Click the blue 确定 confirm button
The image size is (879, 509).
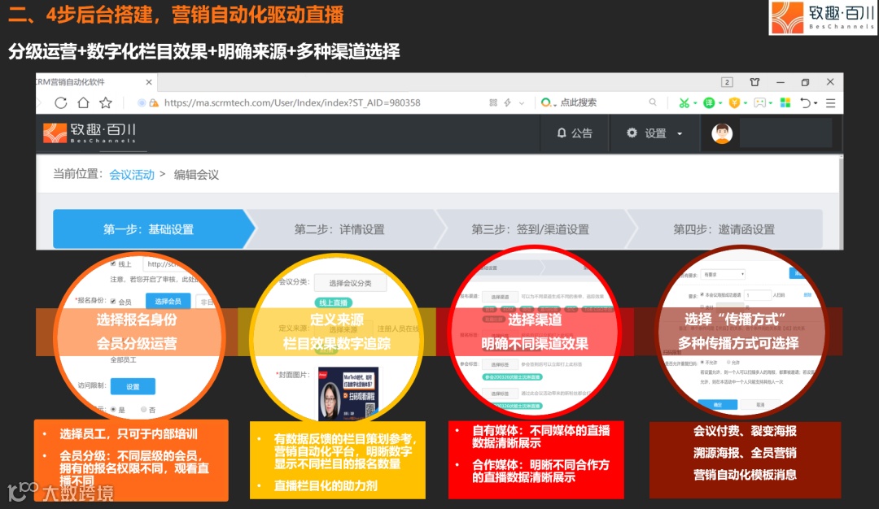(718, 404)
